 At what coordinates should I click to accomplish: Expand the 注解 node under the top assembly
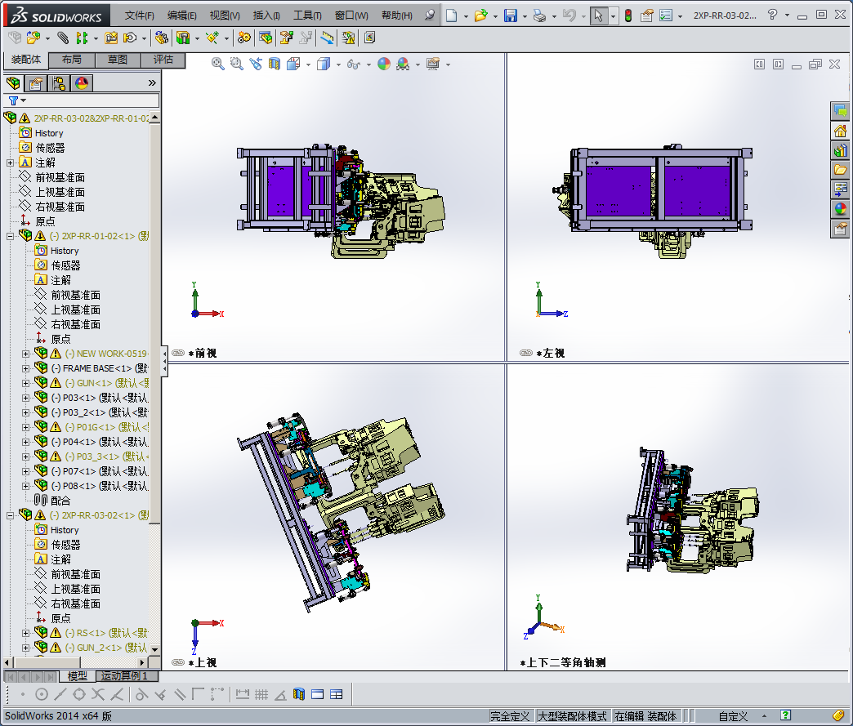click(10, 163)
